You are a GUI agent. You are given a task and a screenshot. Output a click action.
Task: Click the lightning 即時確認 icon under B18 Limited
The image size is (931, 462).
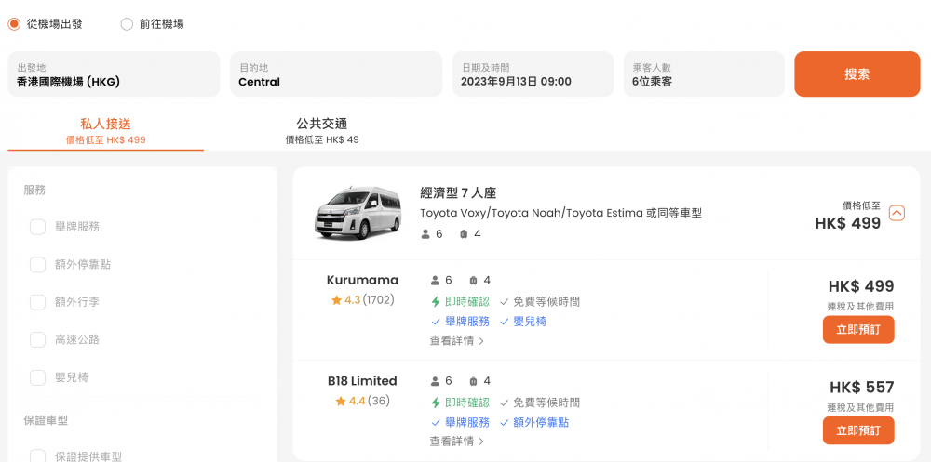[x=436, y=403]
